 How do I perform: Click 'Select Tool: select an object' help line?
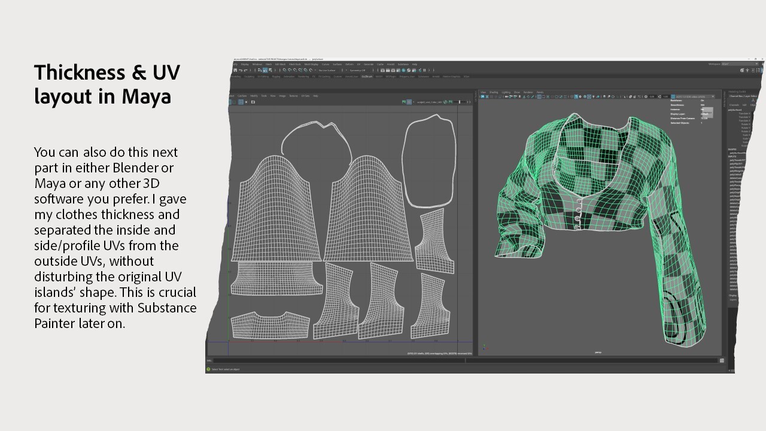point(226,369)
